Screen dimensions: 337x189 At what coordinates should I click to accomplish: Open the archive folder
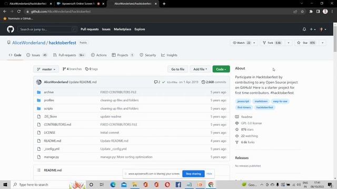pyautogui.click(x=49, y=92)
